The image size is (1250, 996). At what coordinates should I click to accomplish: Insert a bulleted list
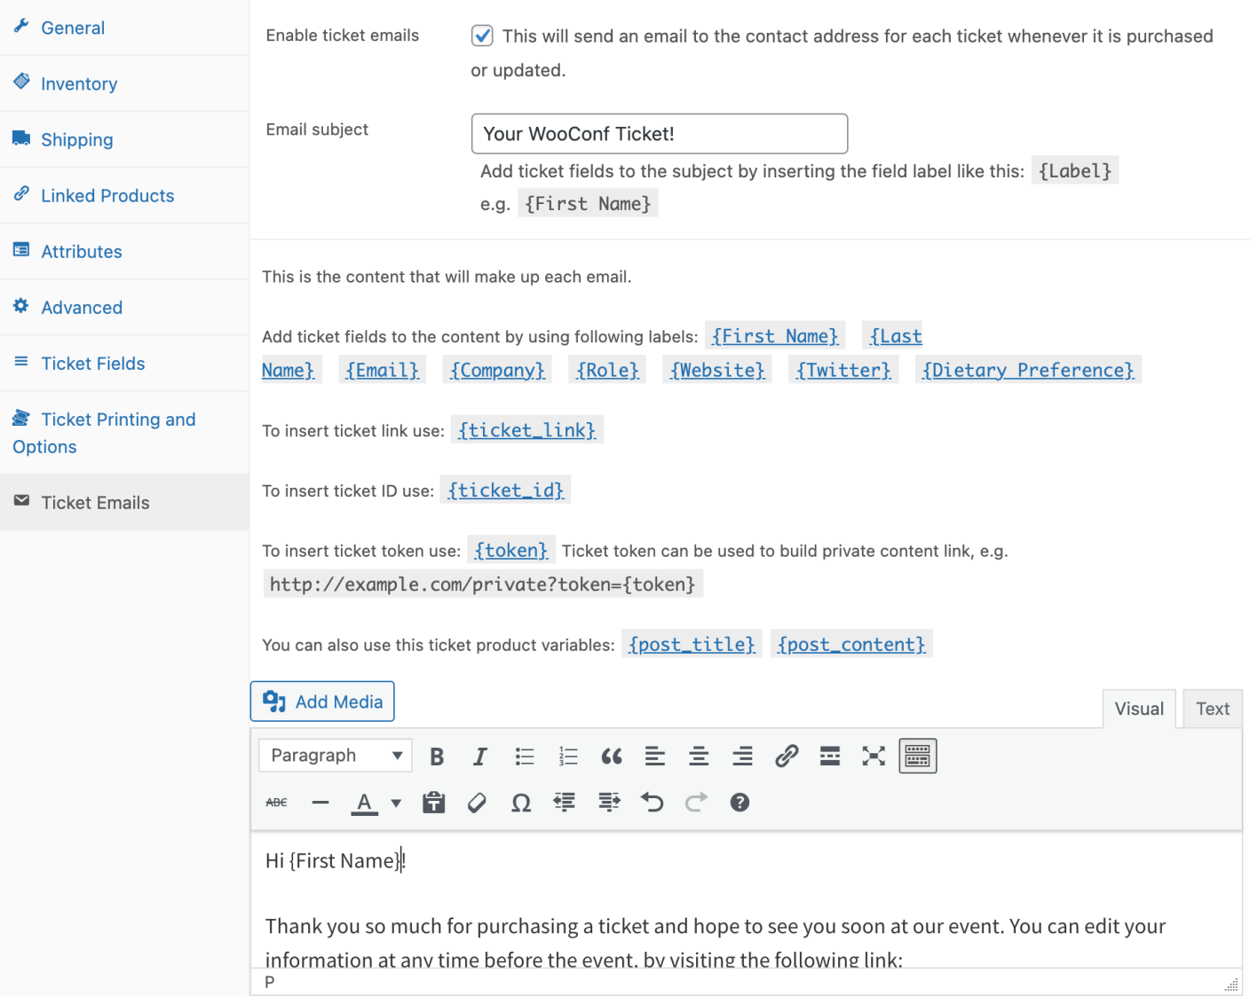524,756
